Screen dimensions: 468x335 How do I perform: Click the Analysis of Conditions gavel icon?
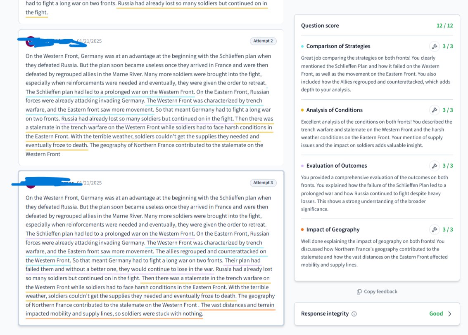435,110
